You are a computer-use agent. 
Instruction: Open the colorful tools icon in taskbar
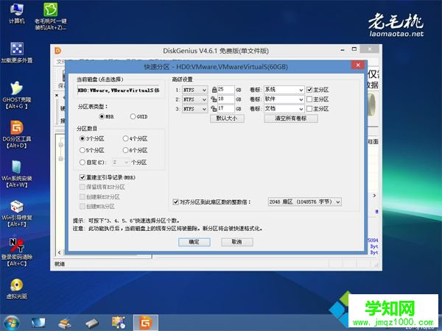click(x=119, y=323)
